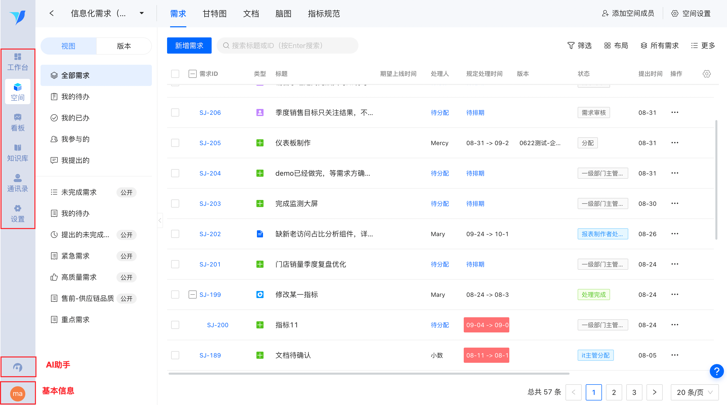Switch to the 甘特图 tab
Image resolution: width=727 pixels, height=405 pixels.
click(x=214, y=14)
